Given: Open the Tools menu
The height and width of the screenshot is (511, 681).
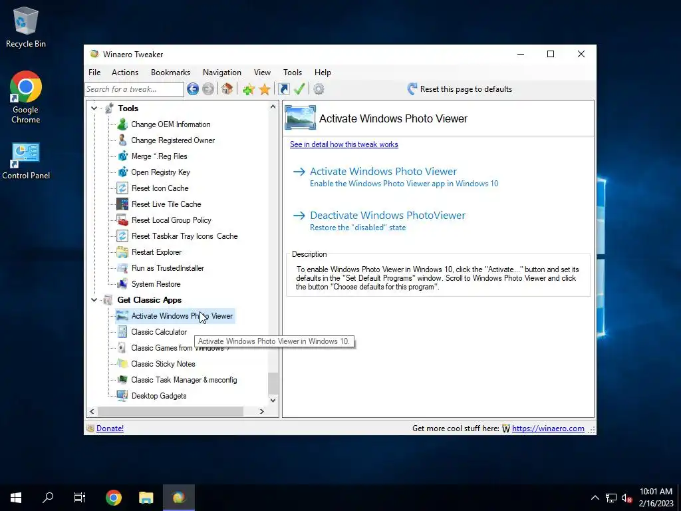Looking at the screenshot, I should [x=293, y=73].
